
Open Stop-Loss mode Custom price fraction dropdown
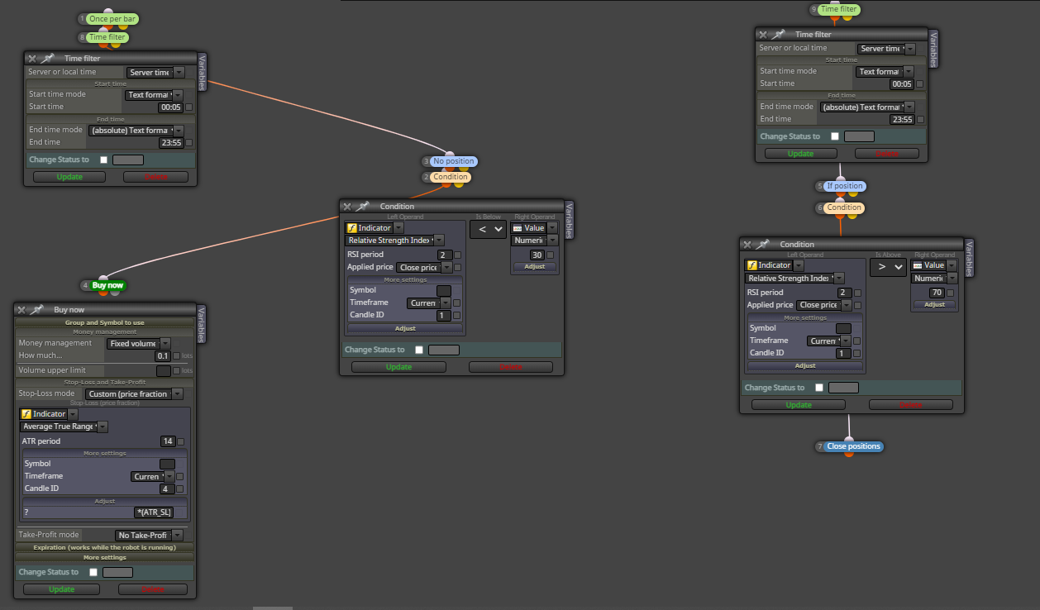pos(134,394)
